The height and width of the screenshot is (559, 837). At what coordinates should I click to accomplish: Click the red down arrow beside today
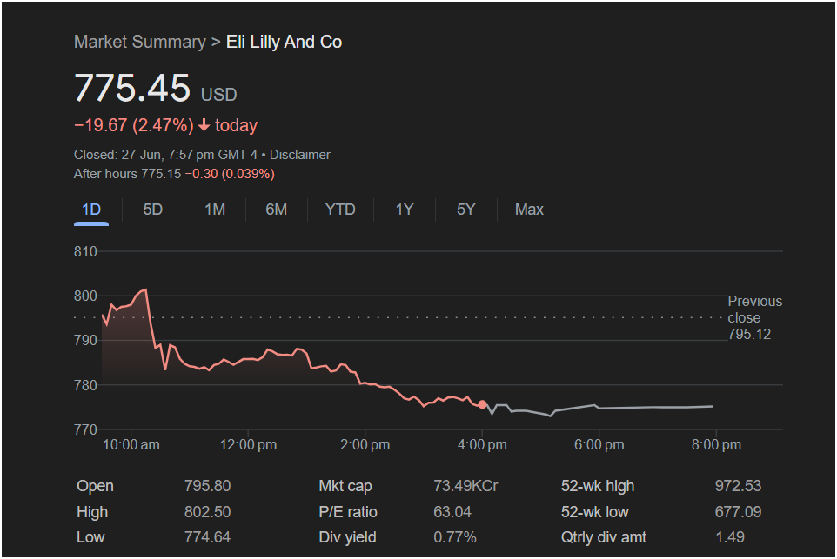tap(204, 125)
